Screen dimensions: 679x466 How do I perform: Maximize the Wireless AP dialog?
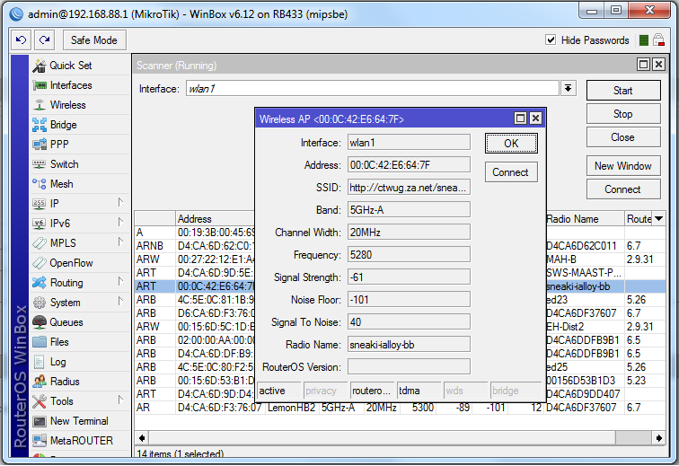click(x=520, y=119)
